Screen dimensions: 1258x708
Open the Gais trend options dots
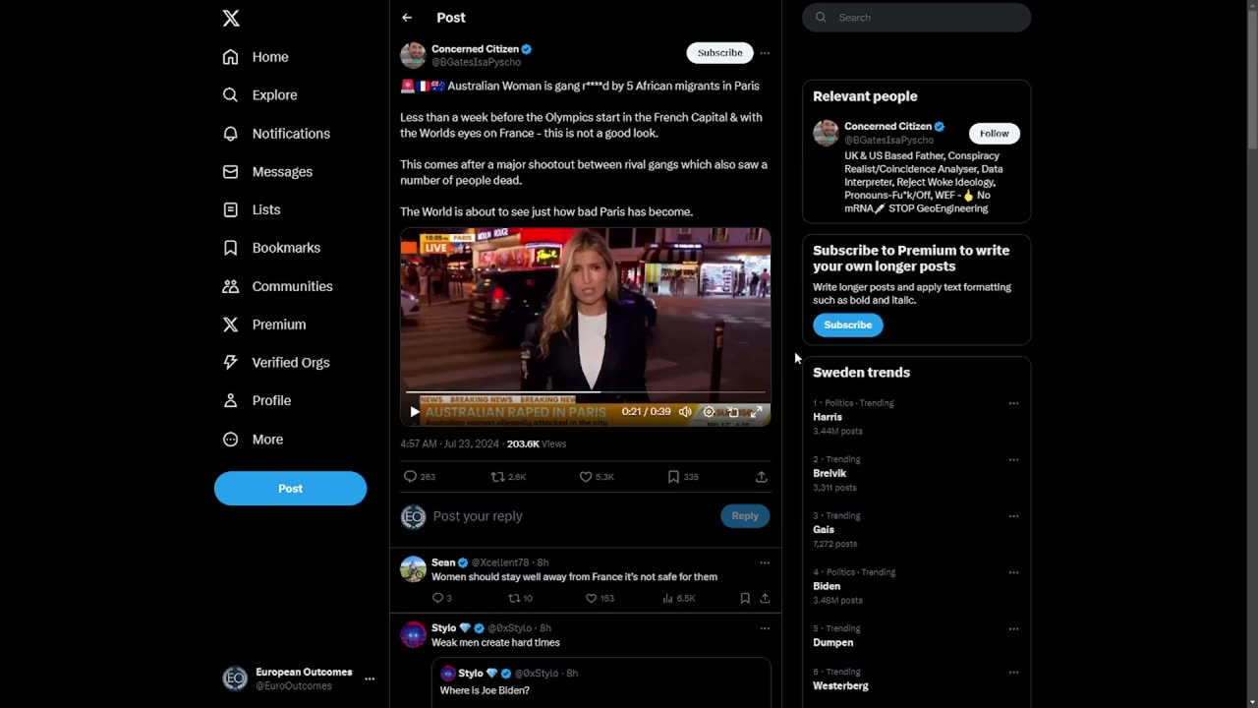(1013, 515)
